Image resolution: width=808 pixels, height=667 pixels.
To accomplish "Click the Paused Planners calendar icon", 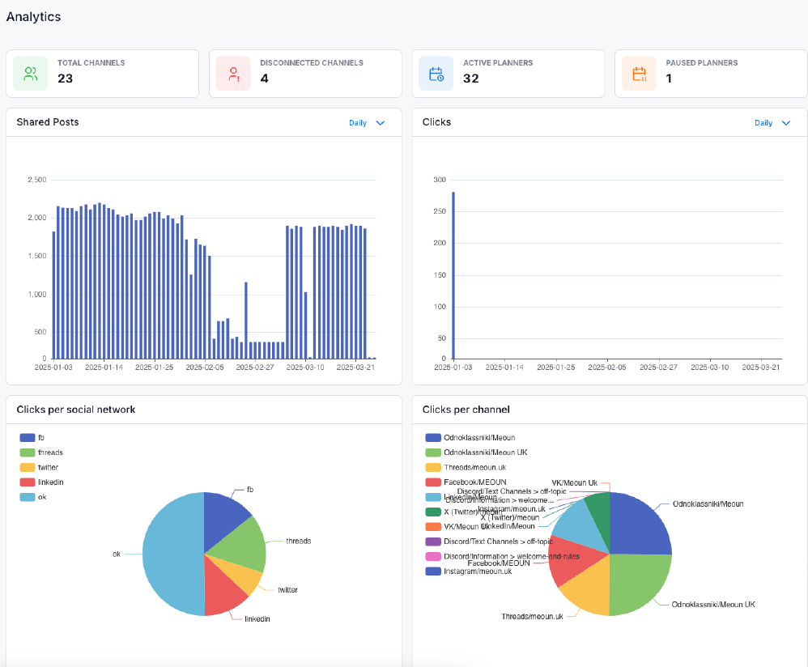I will tap(639, 74).
